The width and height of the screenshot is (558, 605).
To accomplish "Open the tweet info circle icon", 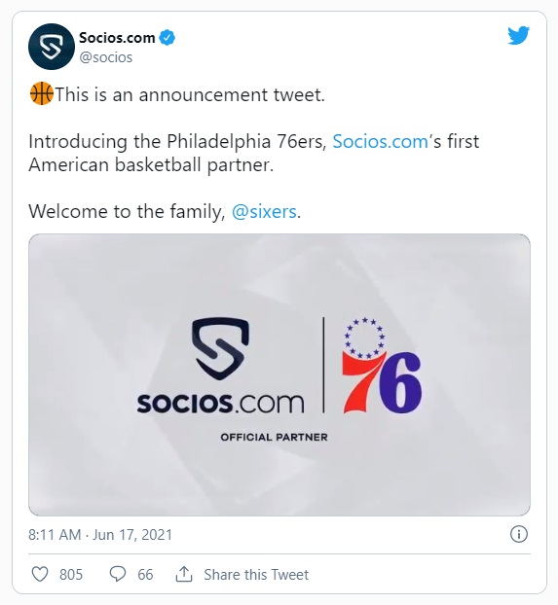I will point(519,534).
